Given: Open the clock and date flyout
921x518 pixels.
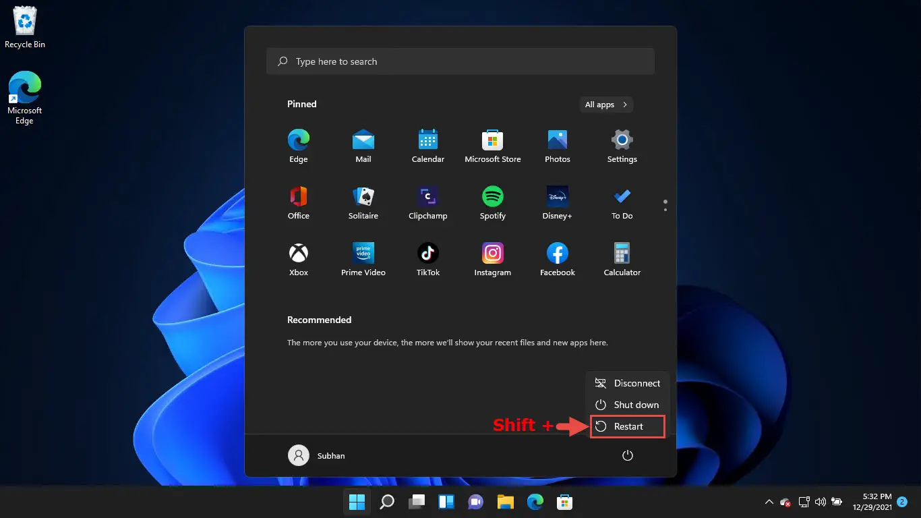Looking at the screenshot, I should click(872, 502).
